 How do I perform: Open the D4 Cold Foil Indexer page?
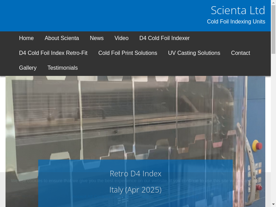[x=164, y=38]
